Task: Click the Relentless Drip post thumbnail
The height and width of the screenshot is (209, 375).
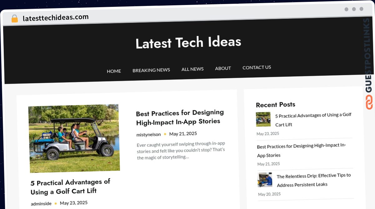Action: point(265,180)
